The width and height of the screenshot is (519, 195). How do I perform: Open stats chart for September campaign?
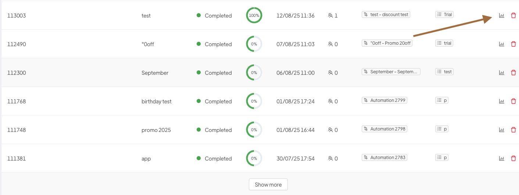pyautogui.click(x=501, y=73)
